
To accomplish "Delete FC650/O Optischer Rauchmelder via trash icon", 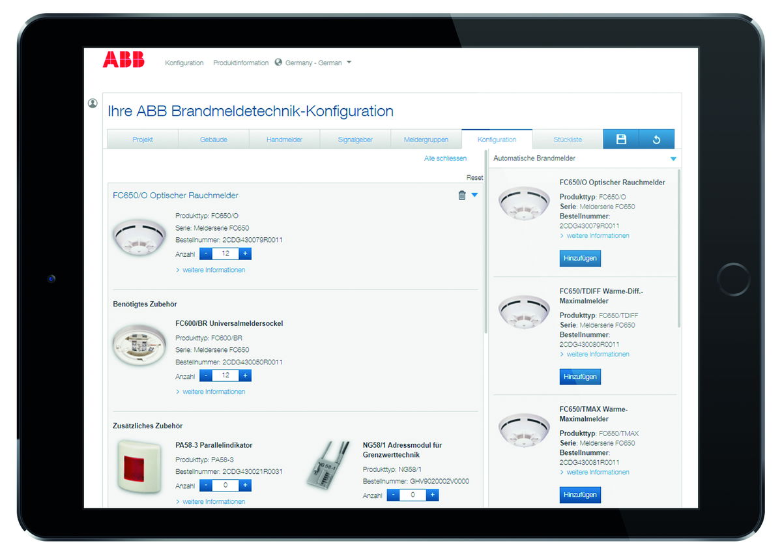I will click(x=462, y=195).
